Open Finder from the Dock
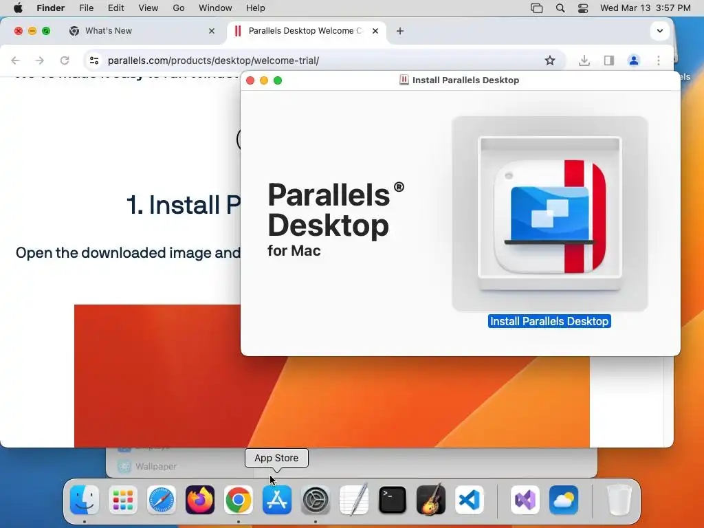The image size is (704, 528). (x=85, y=500)
